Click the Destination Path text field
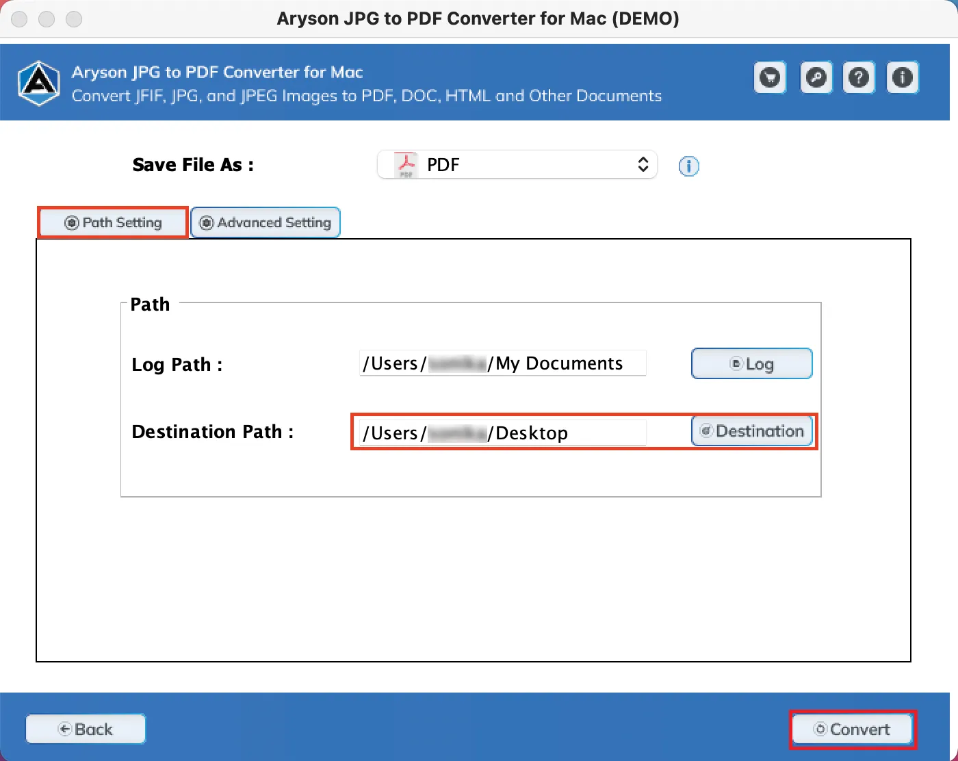Image resolution: width=958 pixels, height=761 pixels. [x=503, y=433]
